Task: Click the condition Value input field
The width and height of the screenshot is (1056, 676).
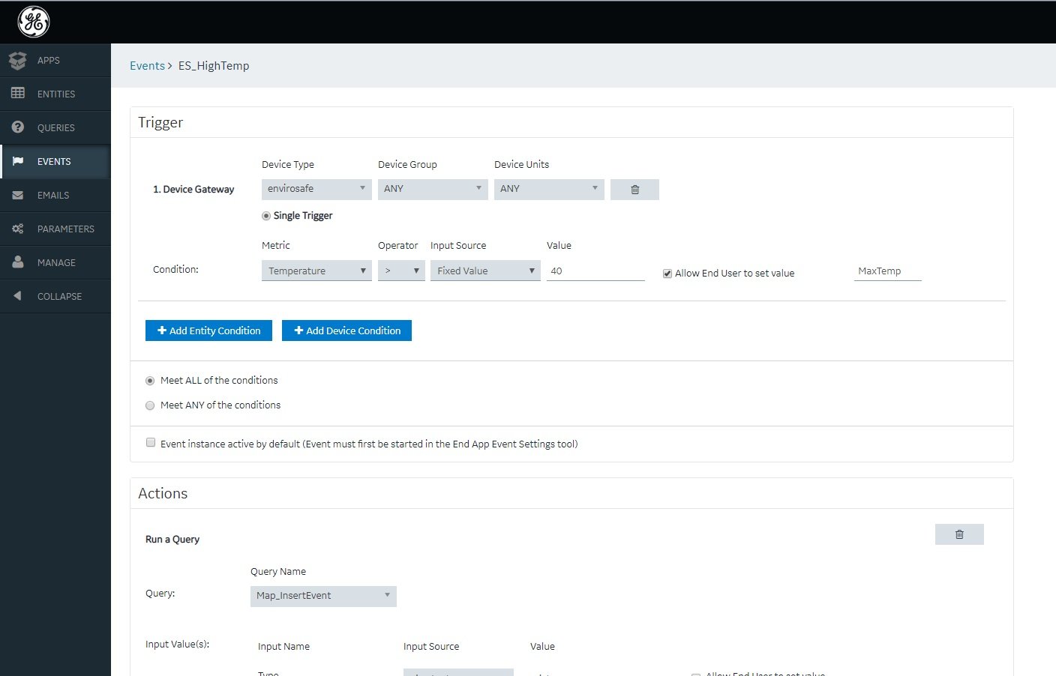Action: (595, 271)
